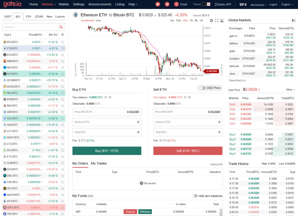Favorite the BCH/BTC pair star
Screen dimensions: 298x216
click(63, 150)
